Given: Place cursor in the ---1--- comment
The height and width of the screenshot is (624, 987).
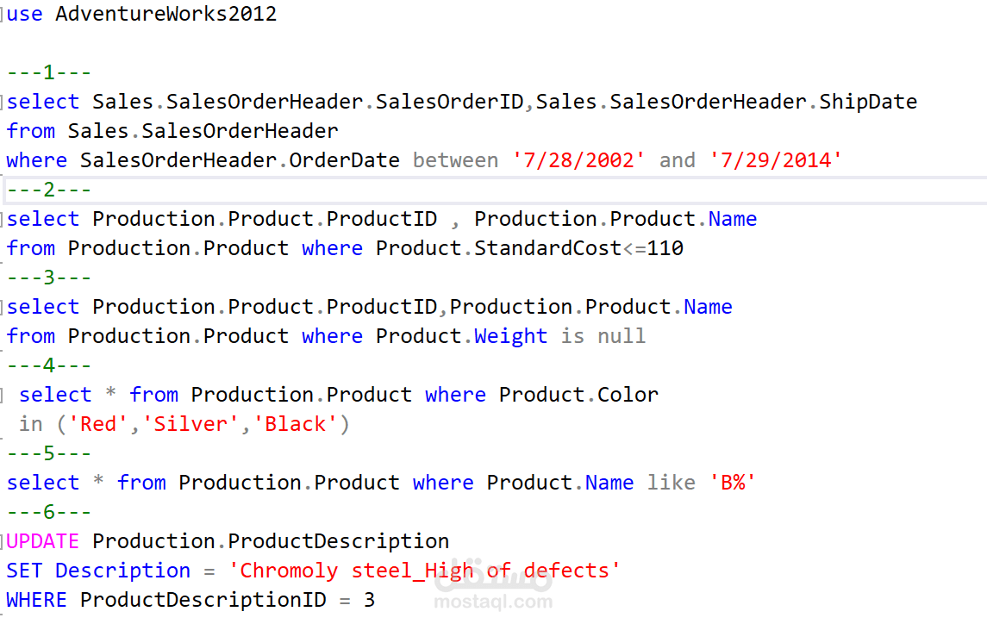Looking at the screenshot, I should [x=49, y=72].
